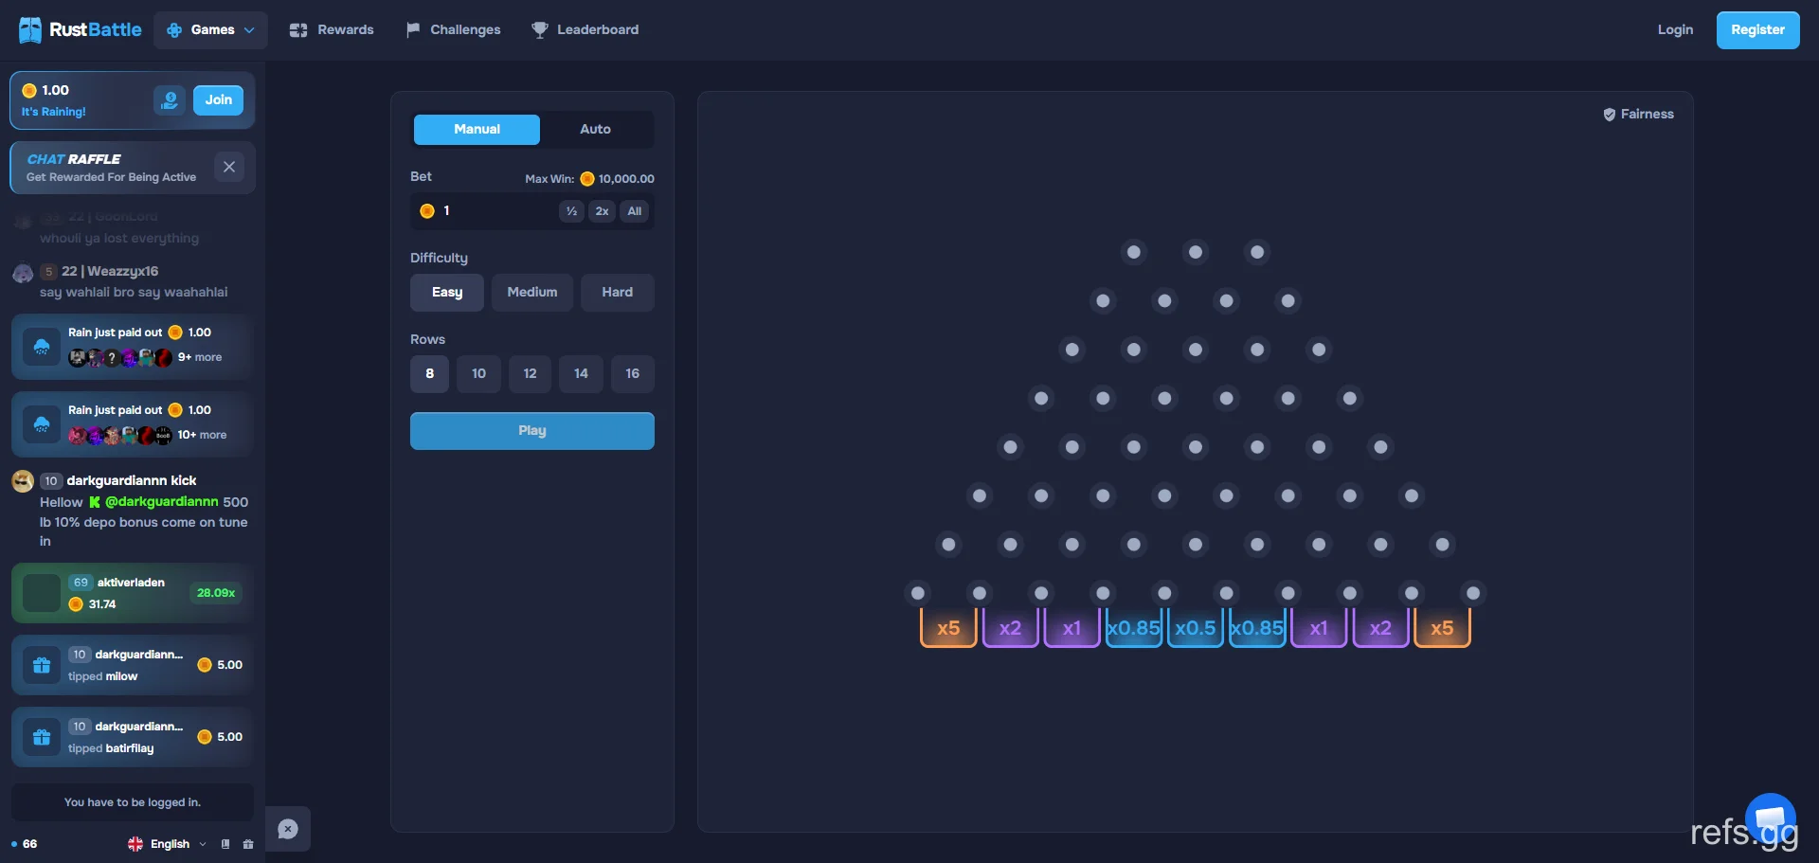
Task: Open the Challenges page
Action: pyautogui.click(x=454, y=30)
